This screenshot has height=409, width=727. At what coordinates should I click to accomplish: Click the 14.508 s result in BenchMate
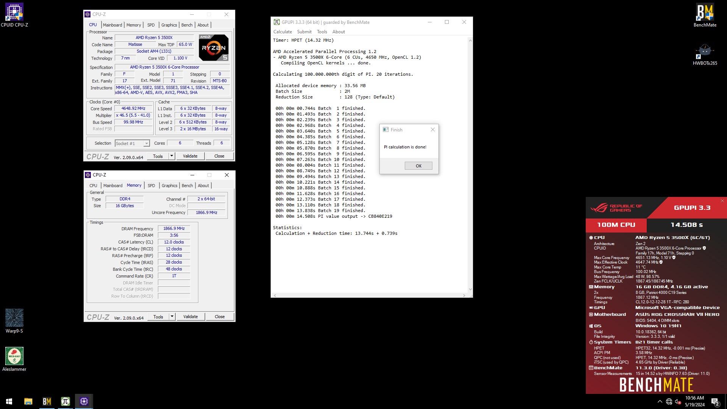coord(686,225)
